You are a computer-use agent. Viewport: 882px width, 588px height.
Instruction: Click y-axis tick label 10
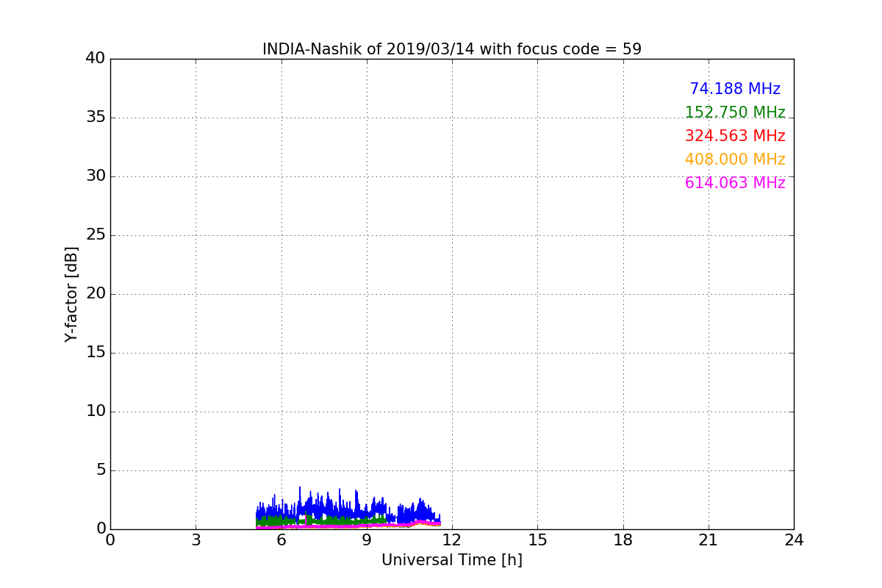tap(96, 412)
